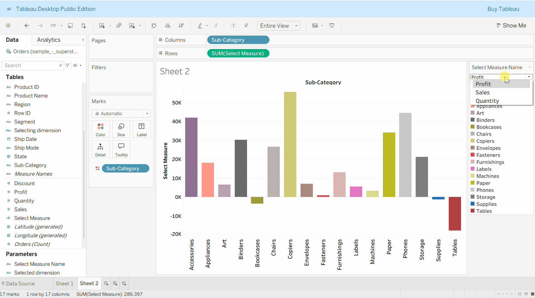Switch to the Sheet 1 tab
The height and width of the screenshot is (298, 535).
(x=64, y=283)
